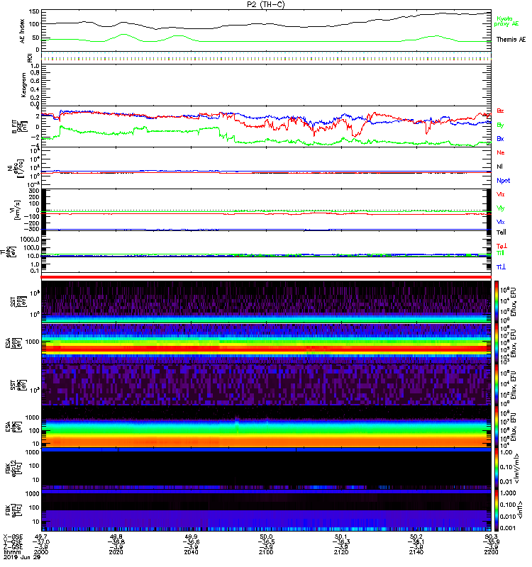This screenshot has height=567, width=532.
Task: Click the blue Vix velocity legend label
Action: 501,223
